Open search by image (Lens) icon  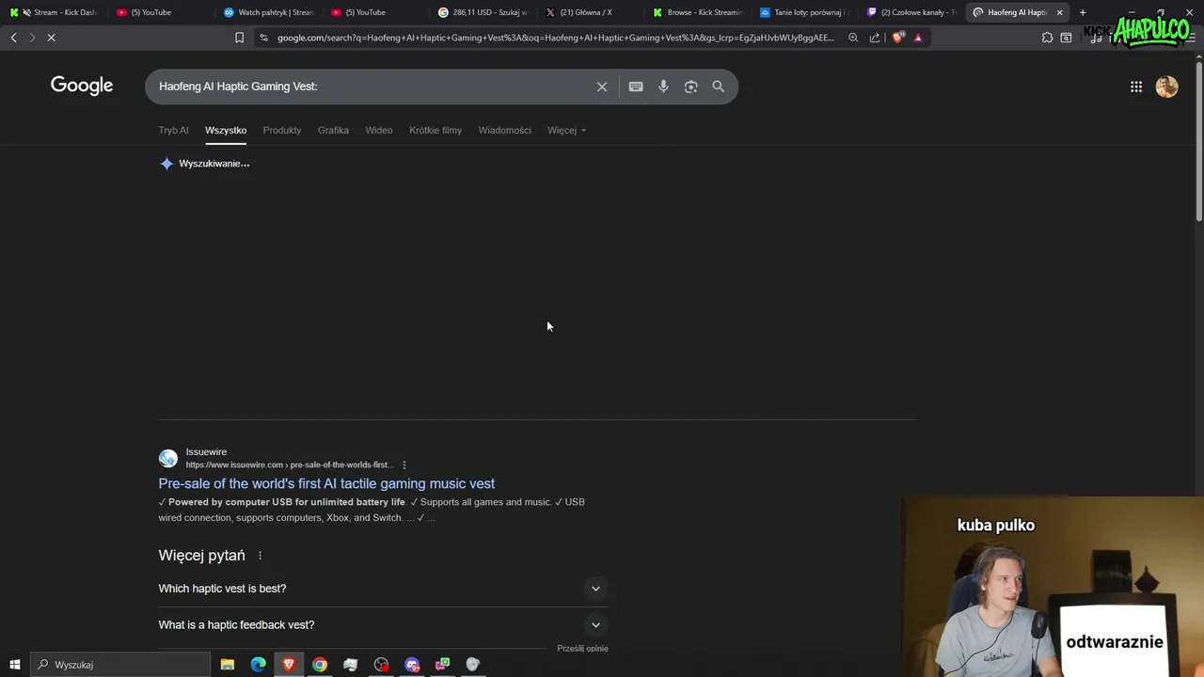(690, 87)
